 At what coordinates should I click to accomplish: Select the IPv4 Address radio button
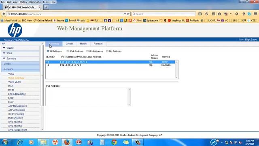(68, 51)
